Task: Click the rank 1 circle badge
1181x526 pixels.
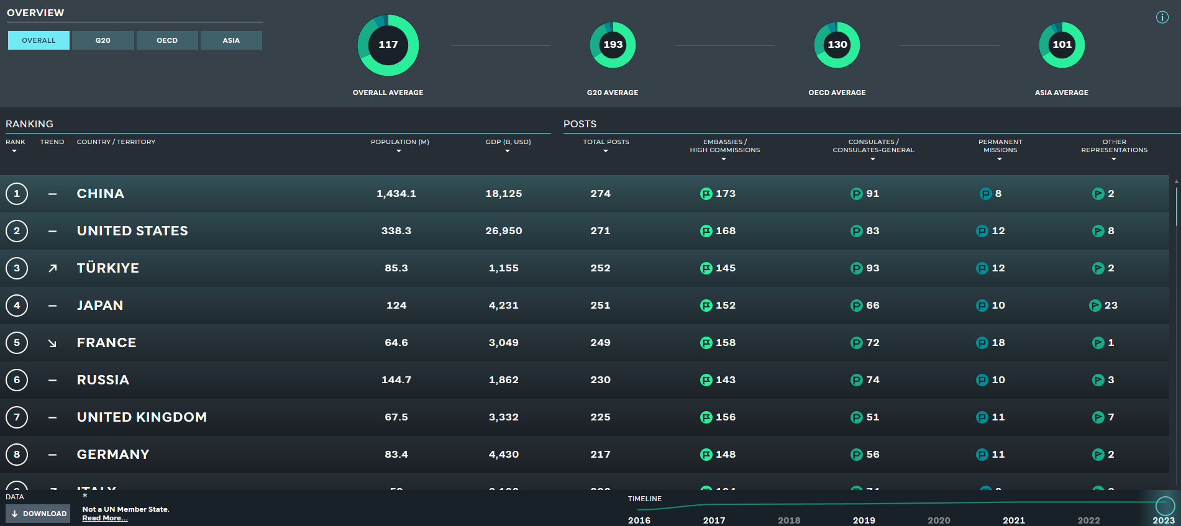Action: [x=17, y=194]
